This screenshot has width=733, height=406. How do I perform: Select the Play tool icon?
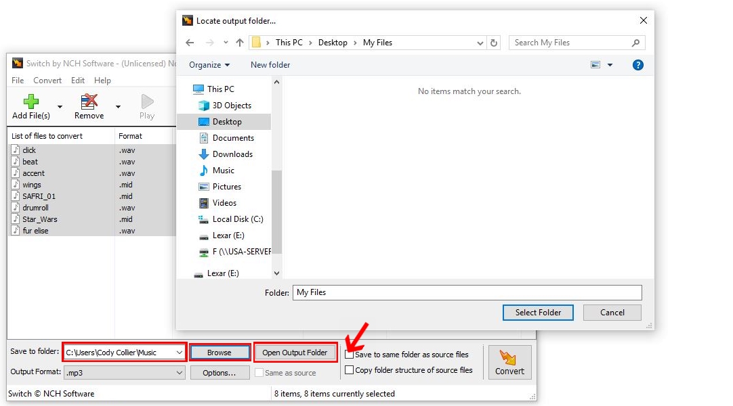pos(146,101)
